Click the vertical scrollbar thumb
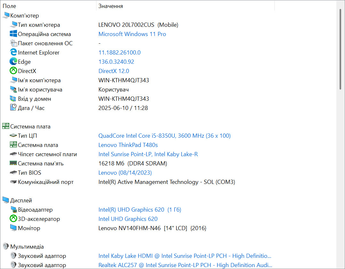 (x=341, y=49)
